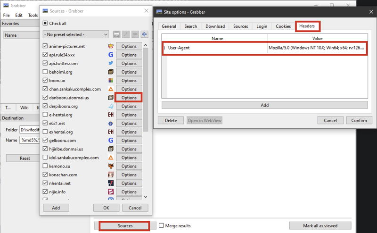This screenshot has width=377, height=233.
Task: Click the e621.net site icon
Action: point(111,123)
